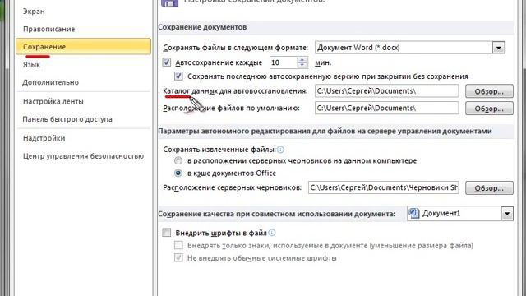The width and height of the screenshot is (526, 296).
Task: Click info icon next to Сохранять извлеченные файлы
Action: (x=280, y=150)
